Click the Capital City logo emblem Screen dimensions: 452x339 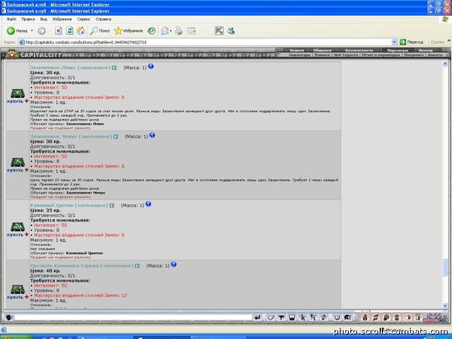pyautogui.click(x=12, y=54)
